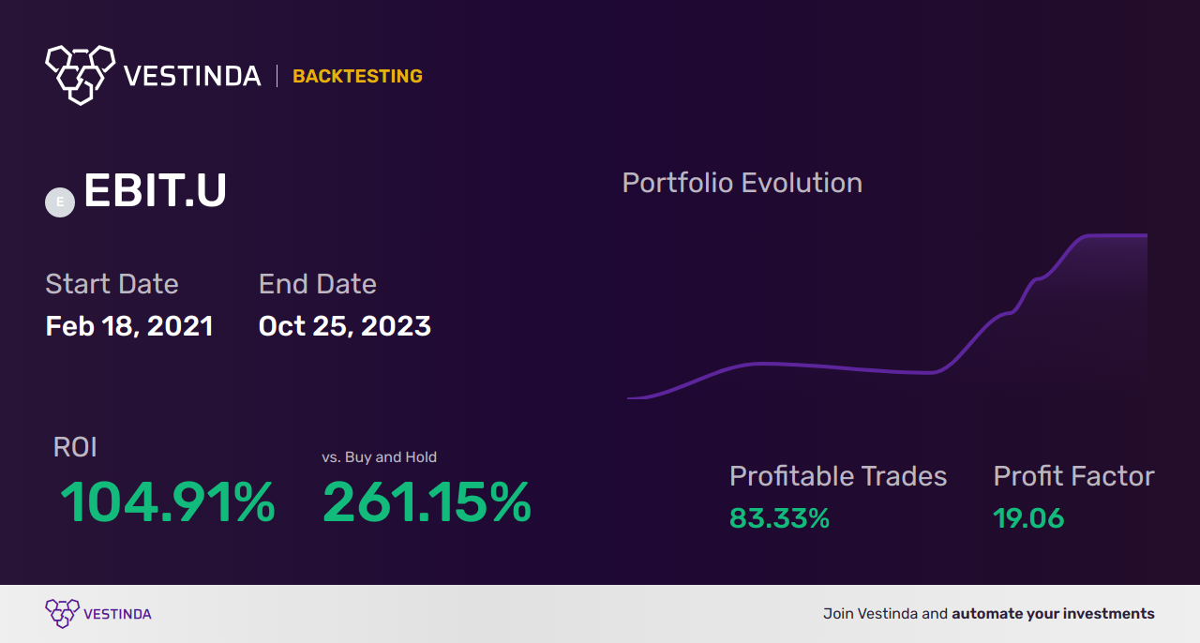Click the purple portfolio evolution curve
This screenshot has width=1200, height=643.
coord(886,318)
